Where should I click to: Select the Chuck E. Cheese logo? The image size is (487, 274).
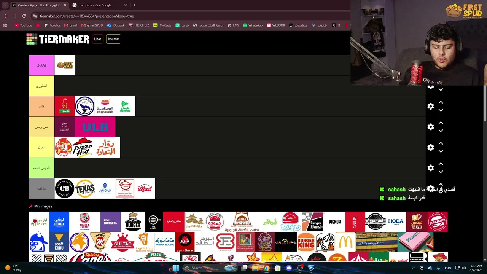coord(84,221)
